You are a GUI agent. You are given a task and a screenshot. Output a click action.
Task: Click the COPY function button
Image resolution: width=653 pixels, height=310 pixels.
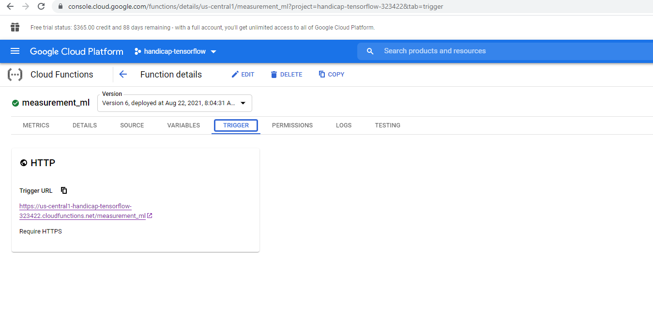[332, 75]
